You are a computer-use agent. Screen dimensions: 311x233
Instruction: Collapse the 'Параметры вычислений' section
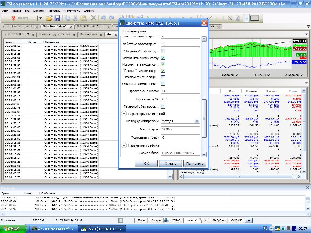pos(124,114)
